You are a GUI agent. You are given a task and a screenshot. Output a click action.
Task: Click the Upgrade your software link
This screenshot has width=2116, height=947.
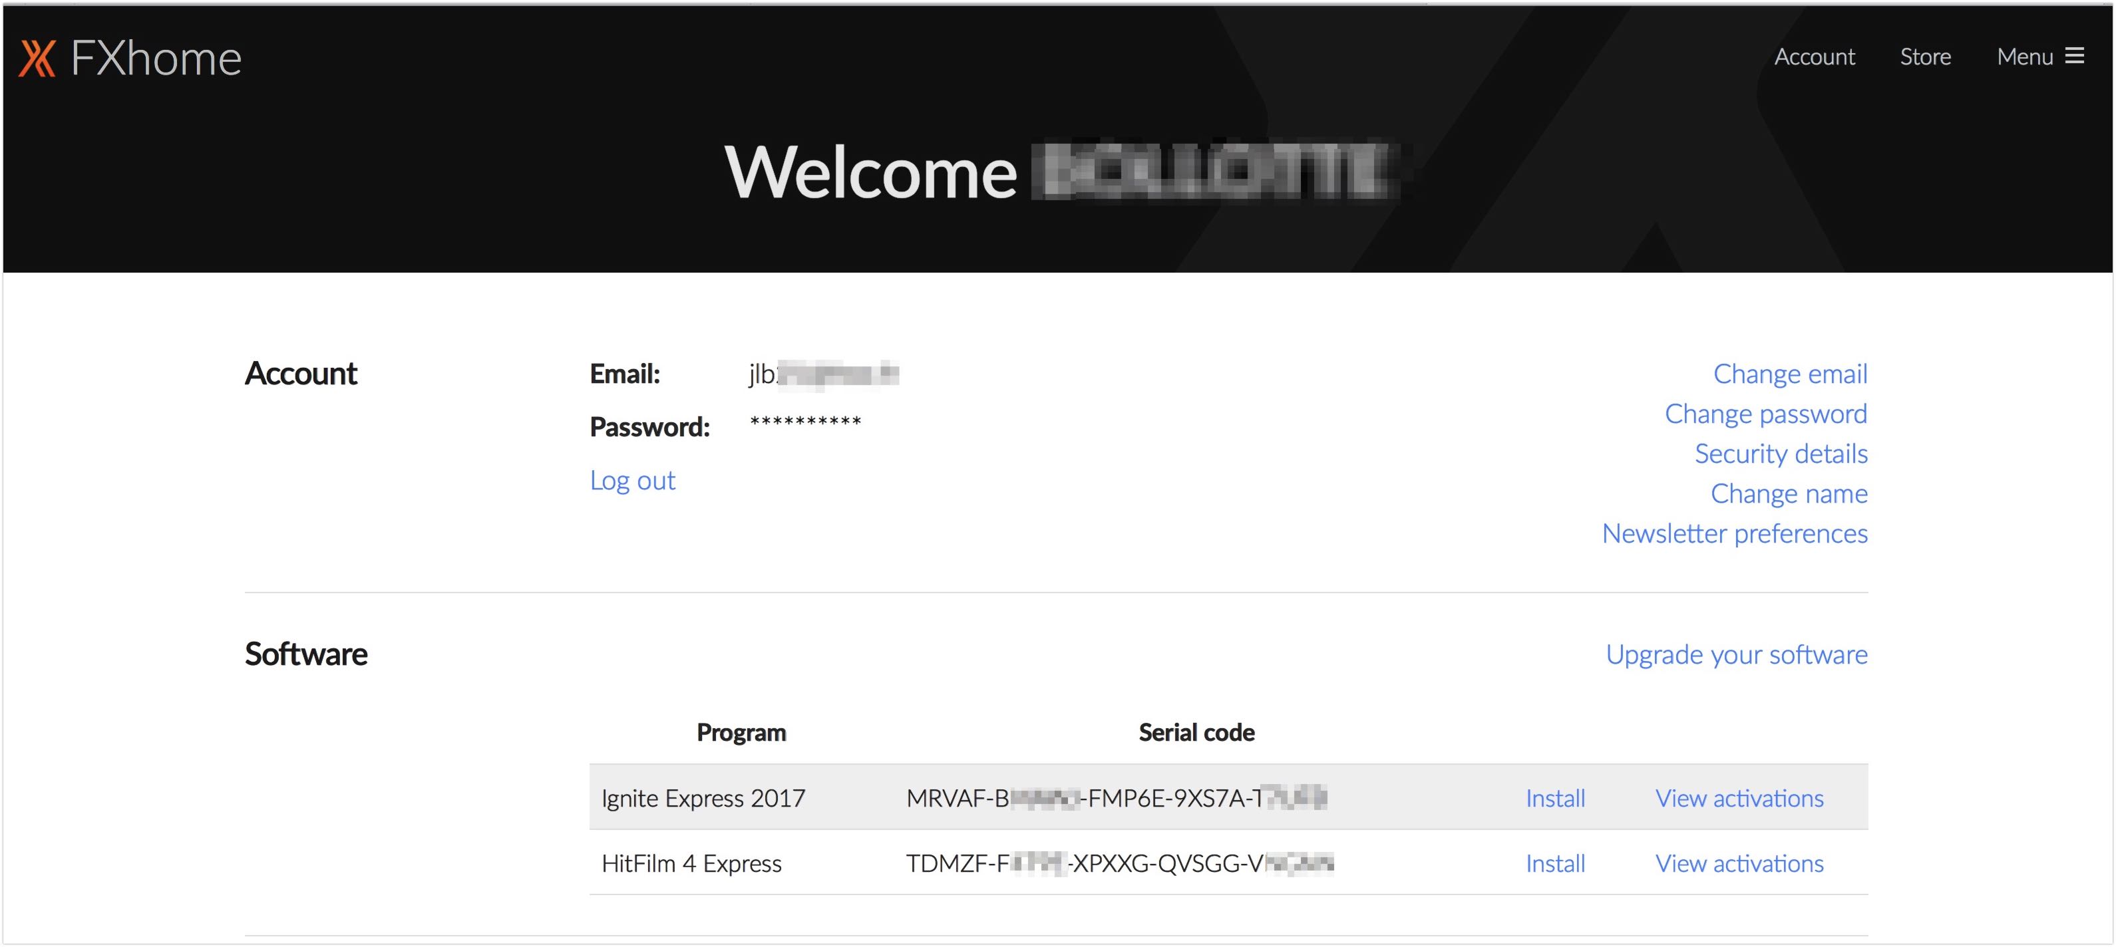click(1735, 654)
